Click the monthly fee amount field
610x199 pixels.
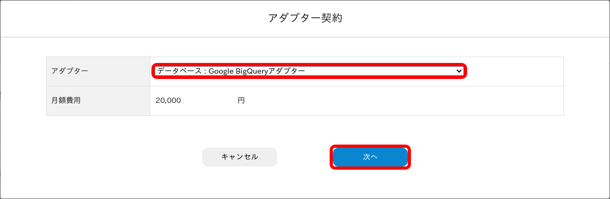pyautogui.click(x=168, y=100)
